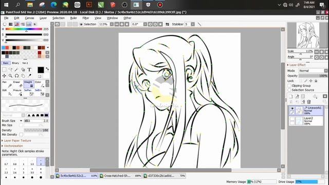
Task: Toggle visibility of Layer2
Action: 292,119
